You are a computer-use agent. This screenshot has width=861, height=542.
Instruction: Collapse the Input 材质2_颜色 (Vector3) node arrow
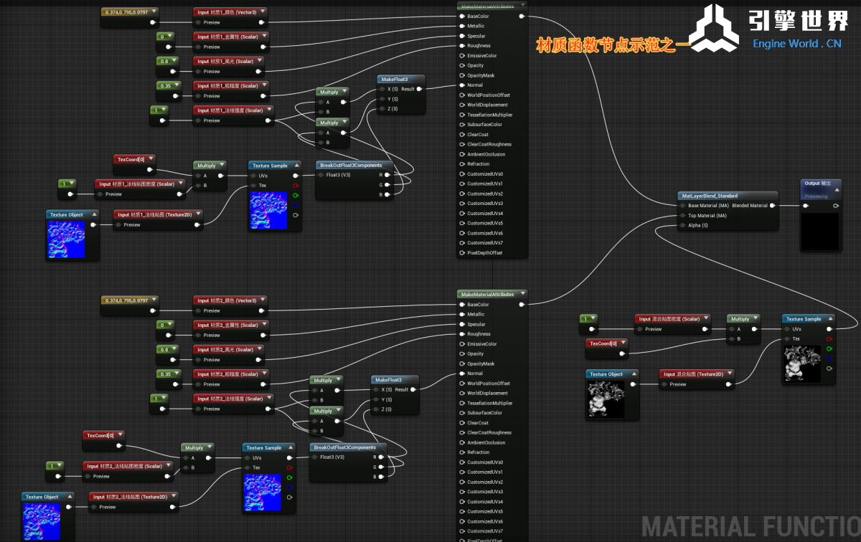(x=262, y=300)
